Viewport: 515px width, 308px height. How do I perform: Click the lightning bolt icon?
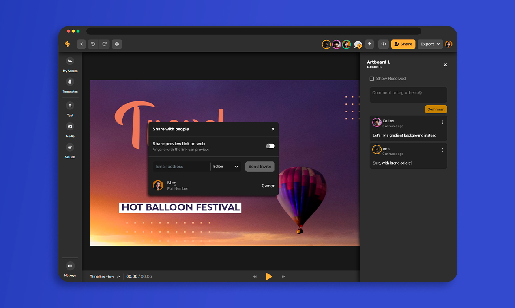(369, 44)
